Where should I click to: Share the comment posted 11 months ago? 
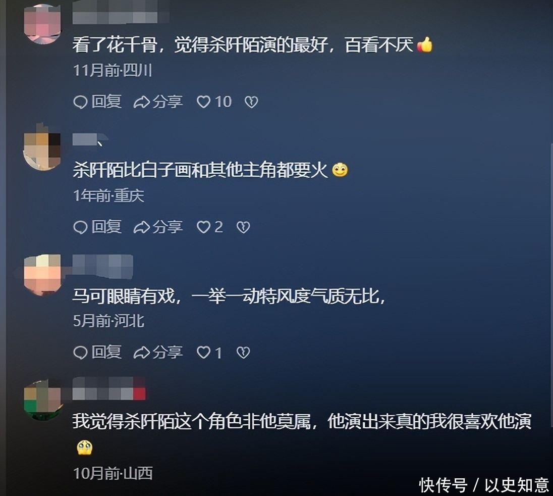158,102
